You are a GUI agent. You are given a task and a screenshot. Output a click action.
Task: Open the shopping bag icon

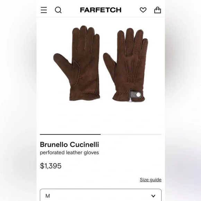158,10
